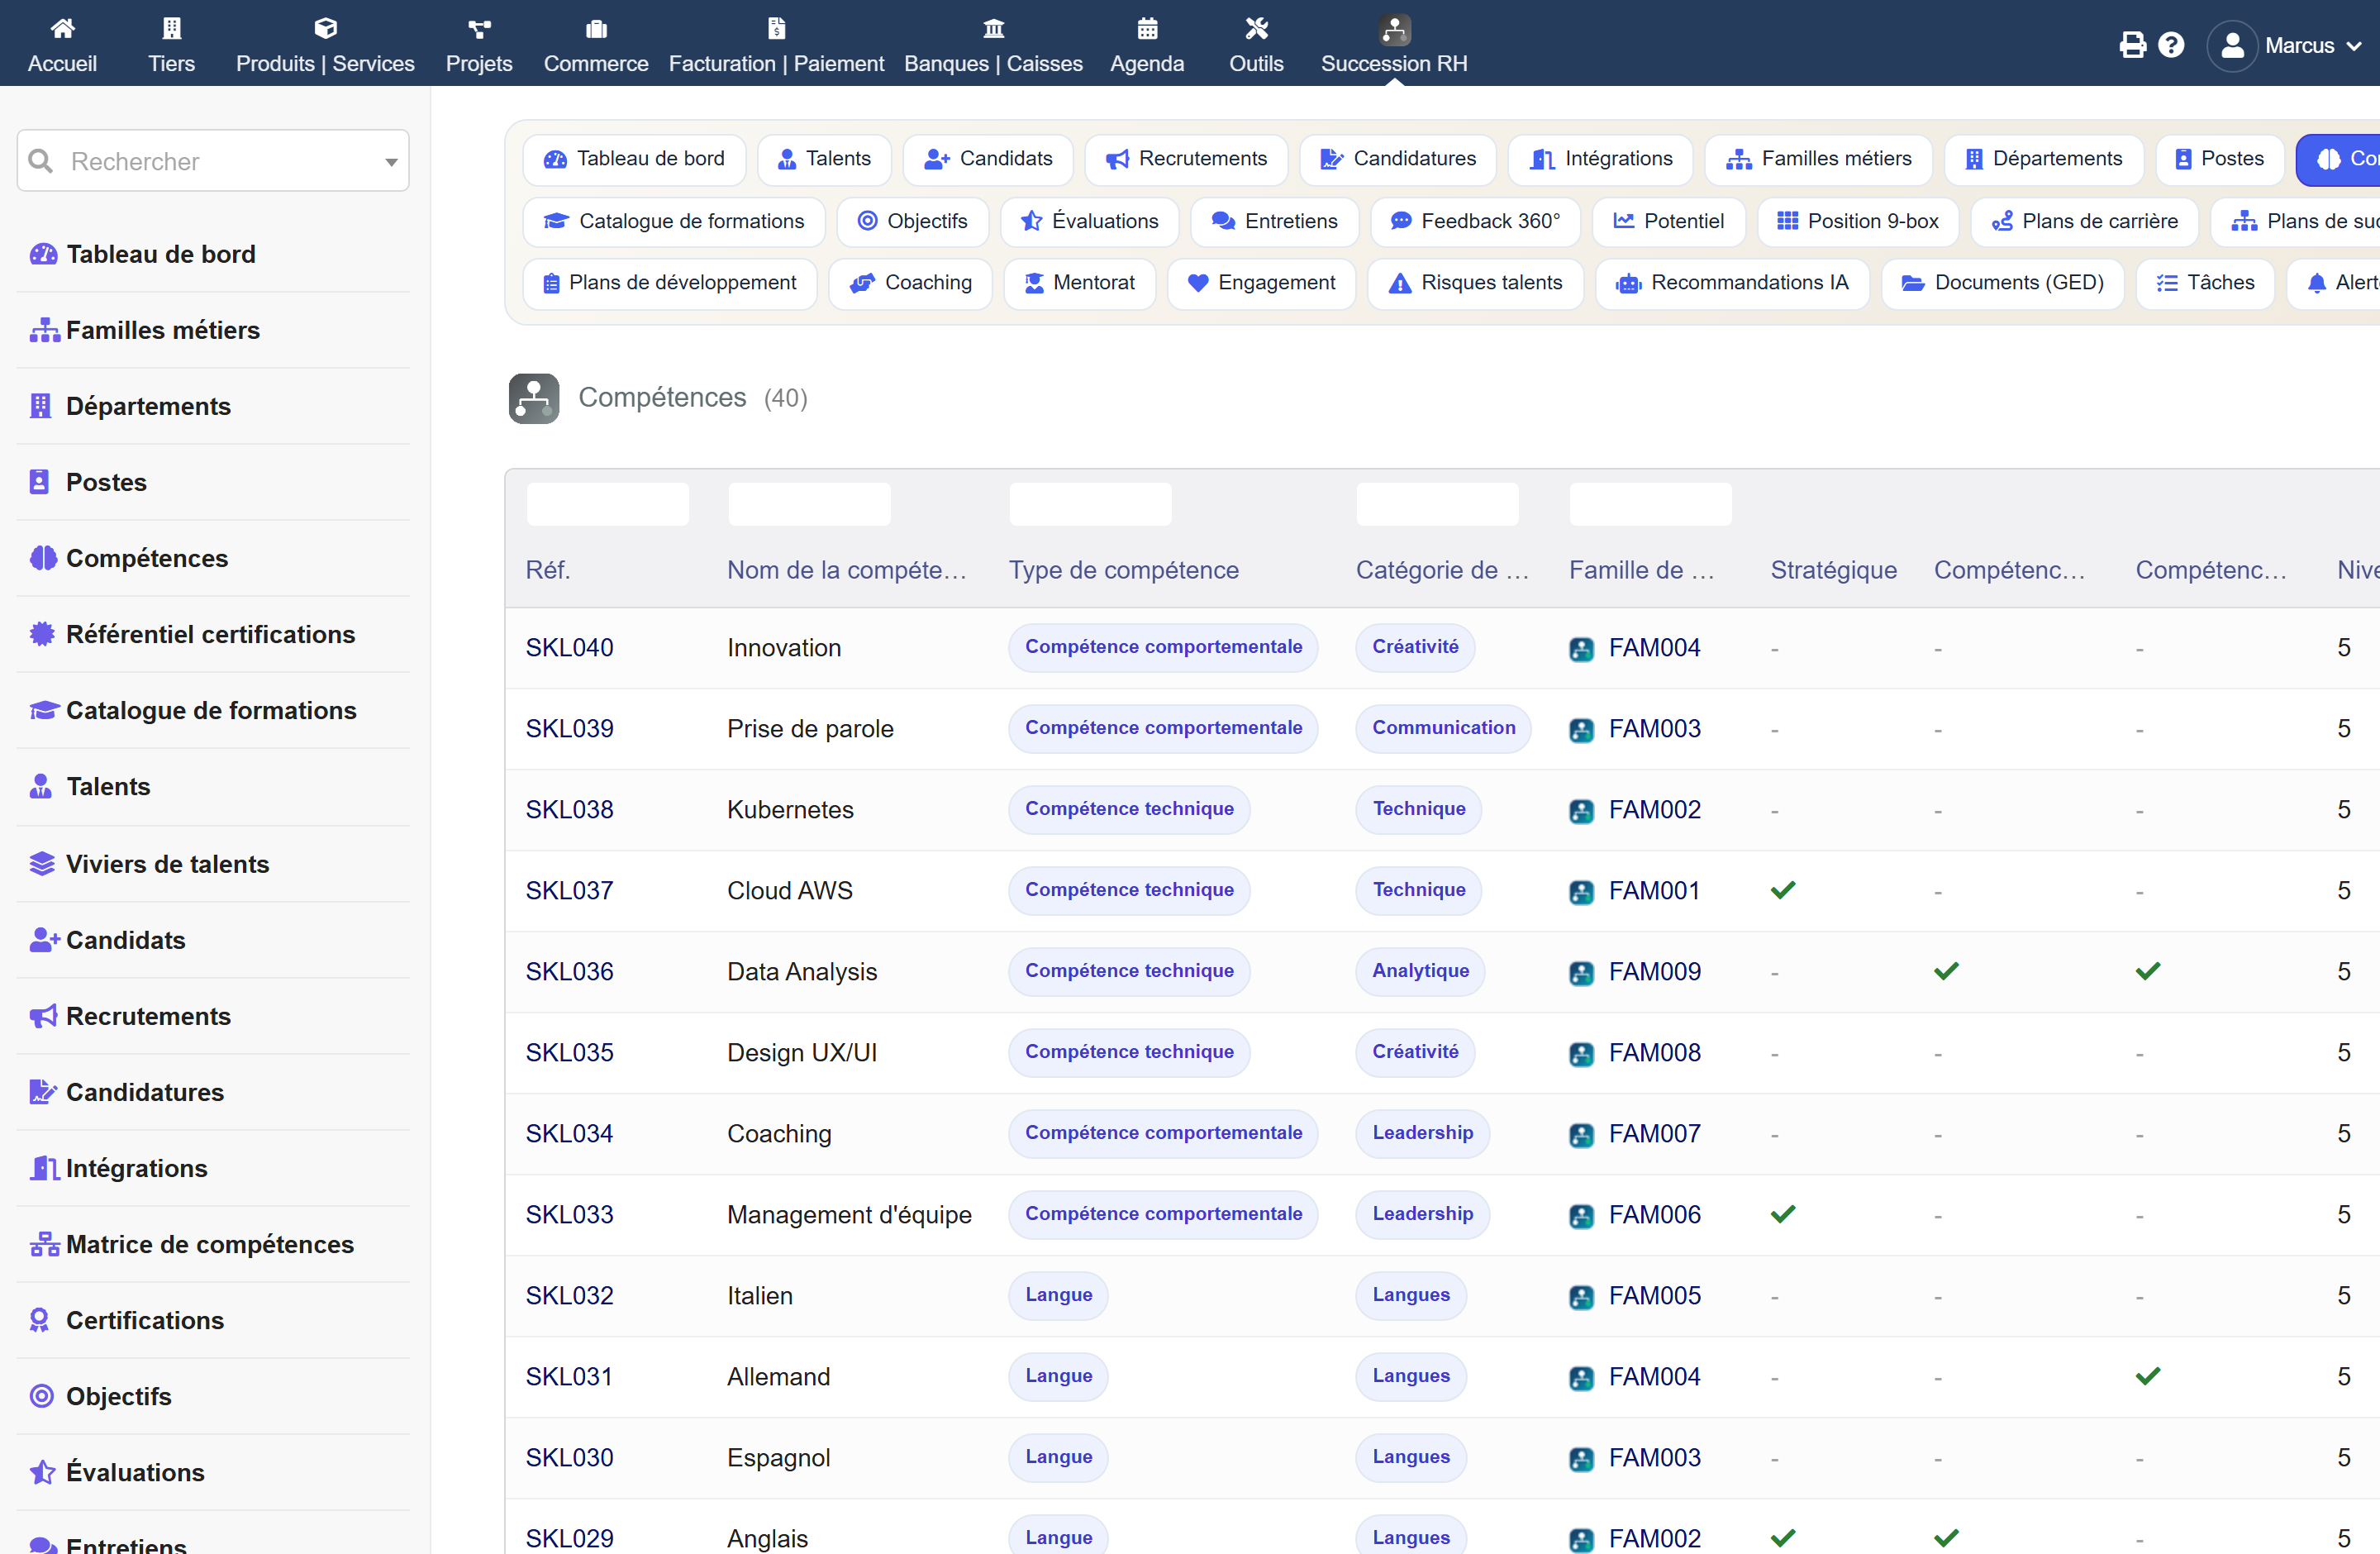Switch to Recommandations IA tab
The height and width of the screenshot is (1554, 2380).
click(x=1732, y=283)
